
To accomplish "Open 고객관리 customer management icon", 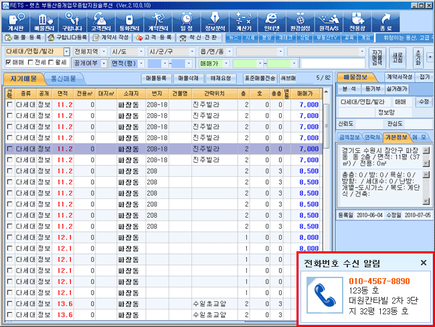I will pos(101,21).
